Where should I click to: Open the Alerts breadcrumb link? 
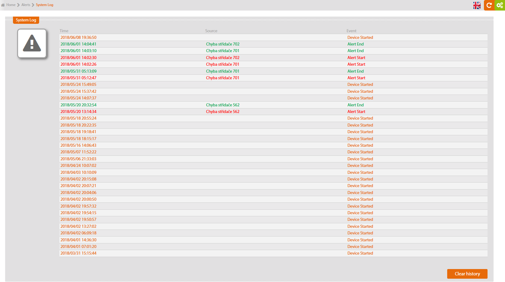pos(26,5)
